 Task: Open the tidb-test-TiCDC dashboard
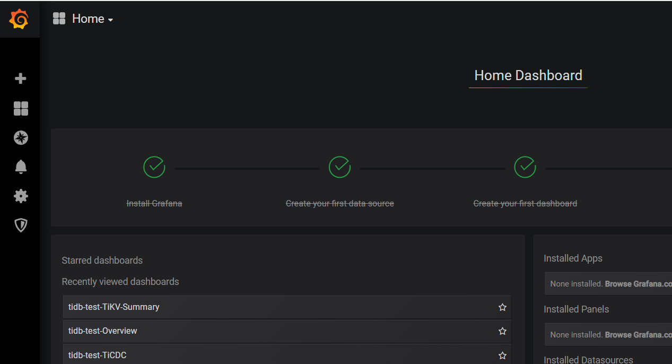pos(98,355)
